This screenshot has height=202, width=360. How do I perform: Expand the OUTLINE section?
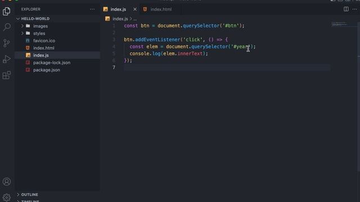click(x=58, y=195)
